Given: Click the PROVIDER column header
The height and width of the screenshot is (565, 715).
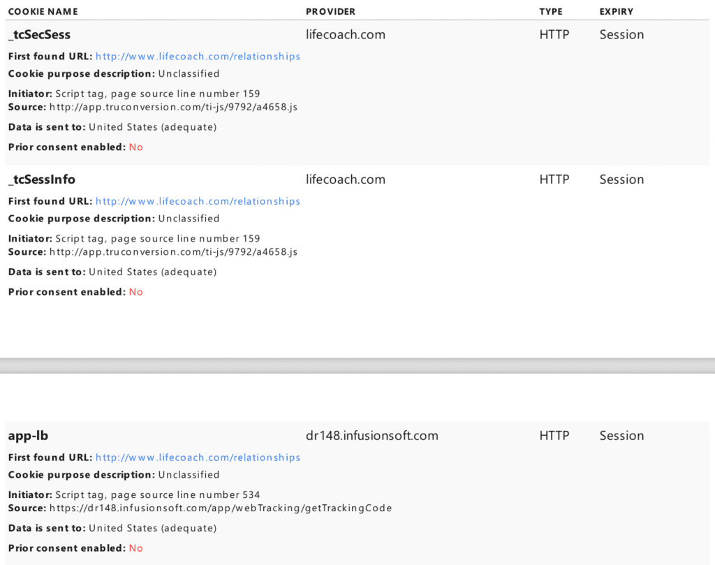Looking at the screenshot, I should 330,12.
